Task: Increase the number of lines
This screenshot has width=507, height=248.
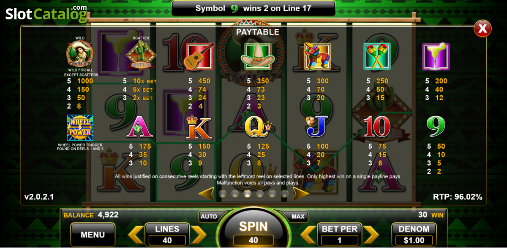Action: coord(199,235)
